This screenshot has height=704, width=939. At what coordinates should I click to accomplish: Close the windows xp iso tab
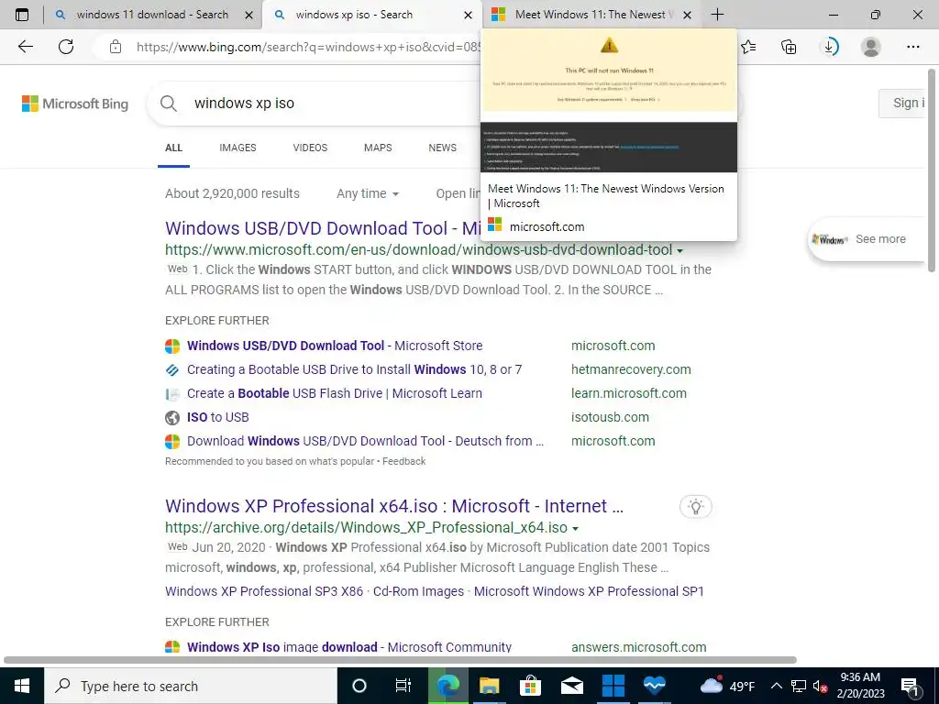pyautogui.click(x=469, y=15)
